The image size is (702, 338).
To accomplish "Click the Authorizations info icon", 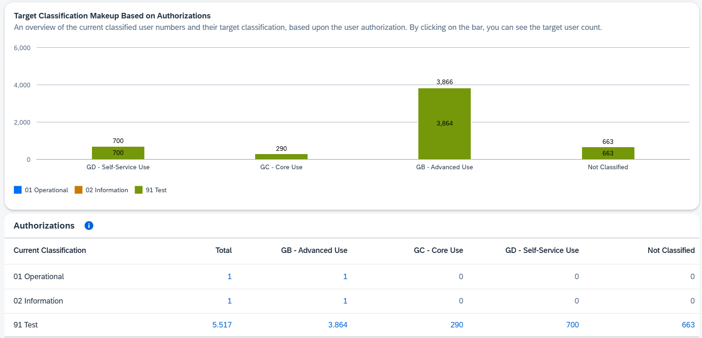I will 89,226.
